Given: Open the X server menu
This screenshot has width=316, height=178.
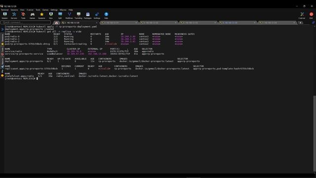Looking at the screenshot, I should (30, 10).
